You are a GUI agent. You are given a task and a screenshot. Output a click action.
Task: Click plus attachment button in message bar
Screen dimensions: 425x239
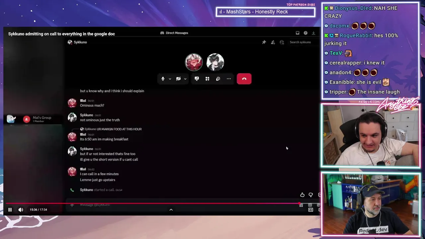[72, 205]
